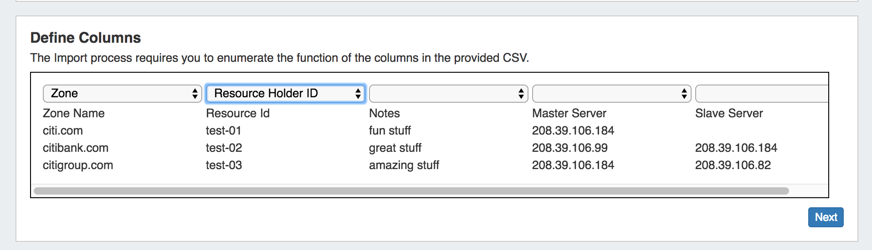Screen dimensions: 872x250
Task: Open the Zone column dropdown
Action: pos(122,94)
